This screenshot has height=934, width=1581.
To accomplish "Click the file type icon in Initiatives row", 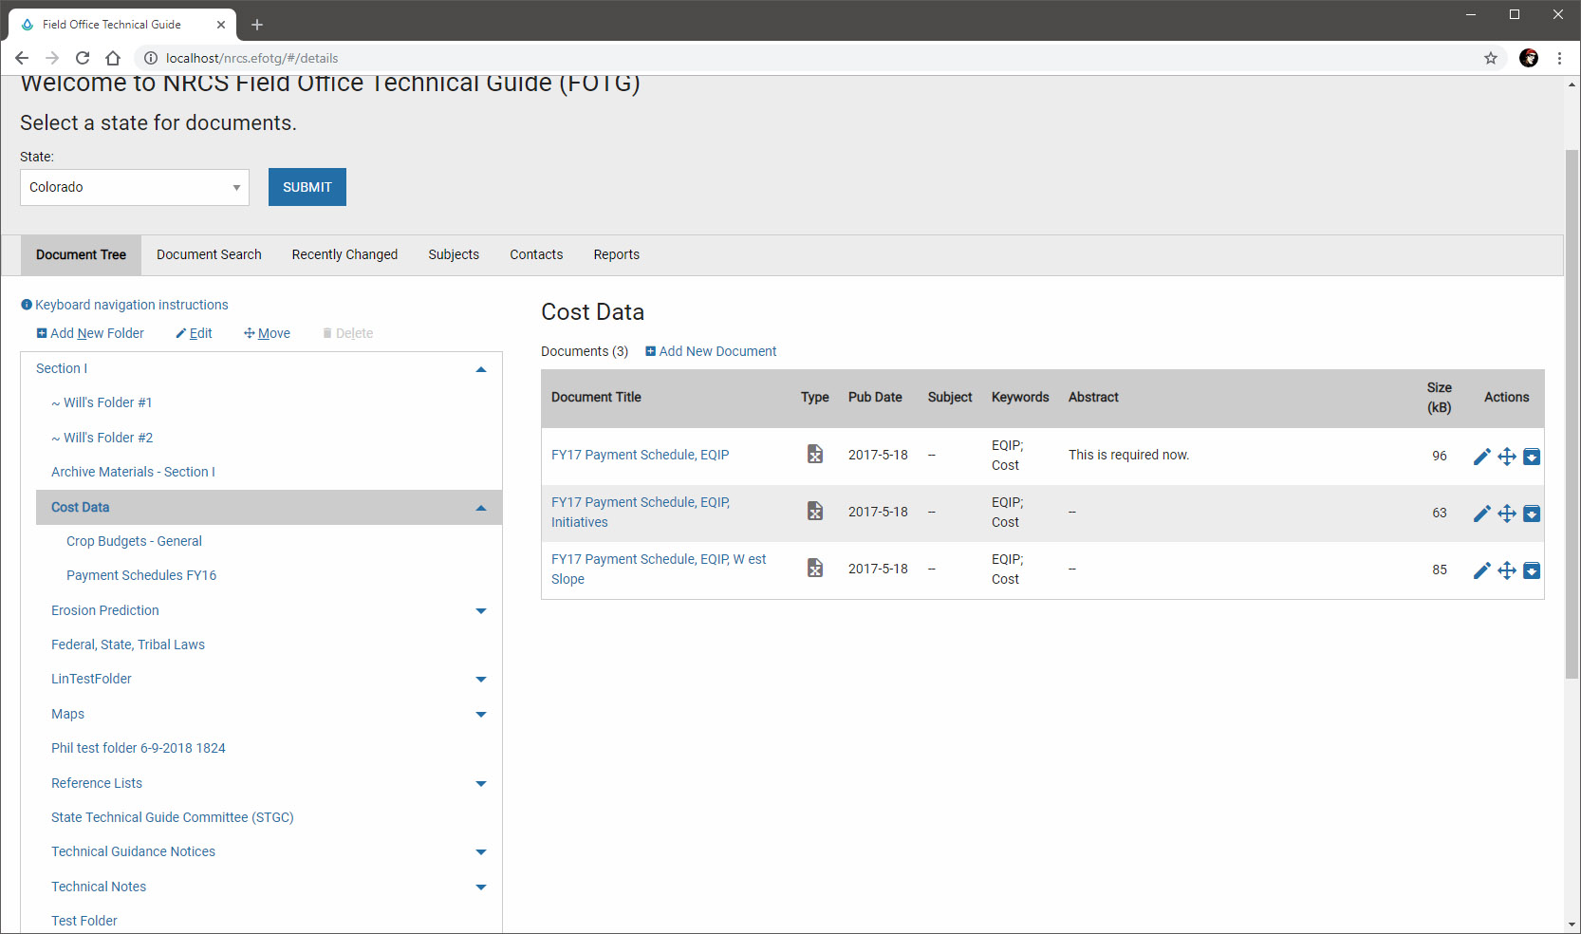I will pos(815,511).
